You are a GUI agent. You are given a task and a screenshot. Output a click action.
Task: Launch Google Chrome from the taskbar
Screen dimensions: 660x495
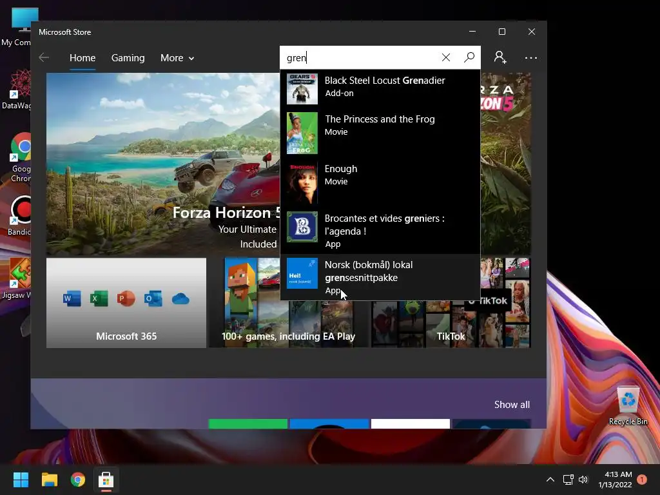[78, 480]
